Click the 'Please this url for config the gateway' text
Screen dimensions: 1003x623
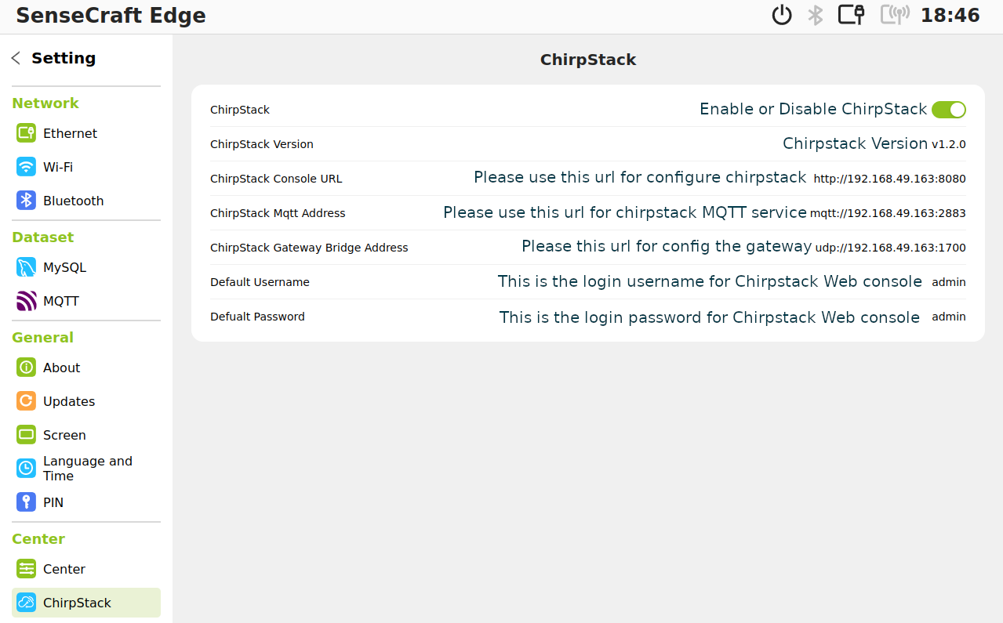667,247
